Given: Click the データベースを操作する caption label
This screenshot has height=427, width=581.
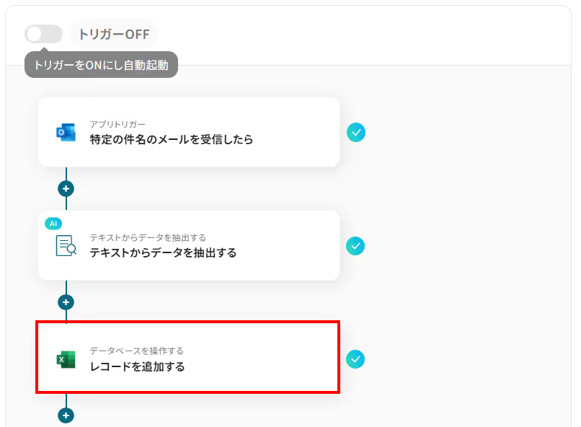Looking at the screenshot, I should click(137, 351).
